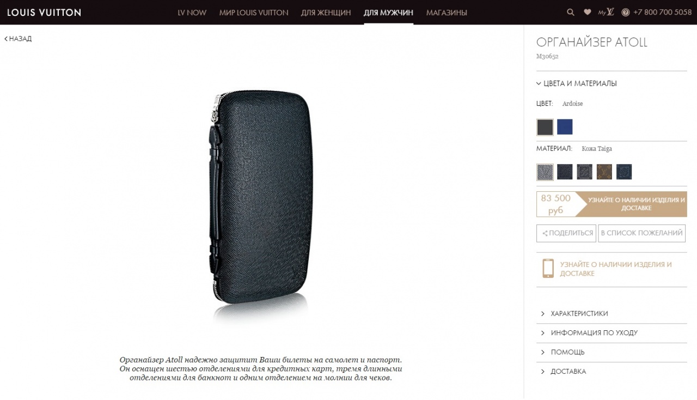Add item via В СПИСОК ПОЖЕЛАНИЙ button
697x400 pixels.
click(642, 233)
